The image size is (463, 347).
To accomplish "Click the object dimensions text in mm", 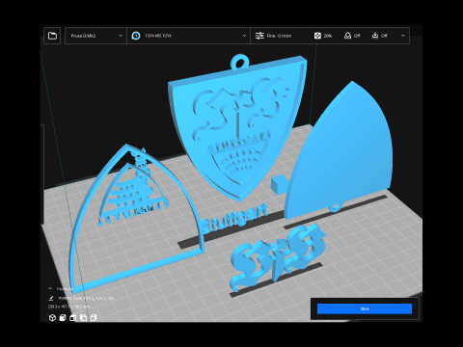I will pyautogui.click(x=68, y=307).
